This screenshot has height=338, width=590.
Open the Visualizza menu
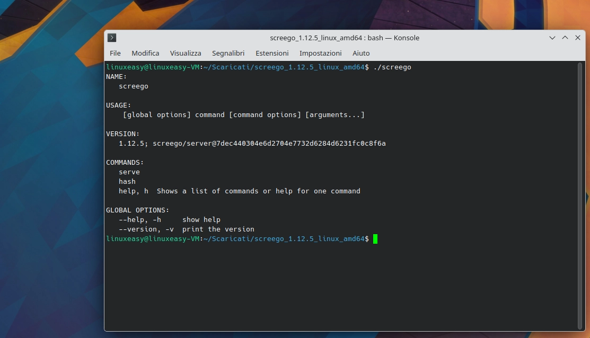pyautogui.click(x=186, y=53)
